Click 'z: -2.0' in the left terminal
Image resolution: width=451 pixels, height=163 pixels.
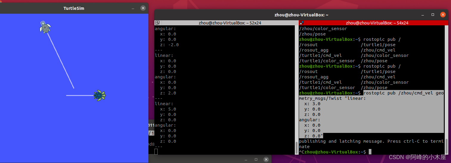pyautogui.click(x=169, y=45)
